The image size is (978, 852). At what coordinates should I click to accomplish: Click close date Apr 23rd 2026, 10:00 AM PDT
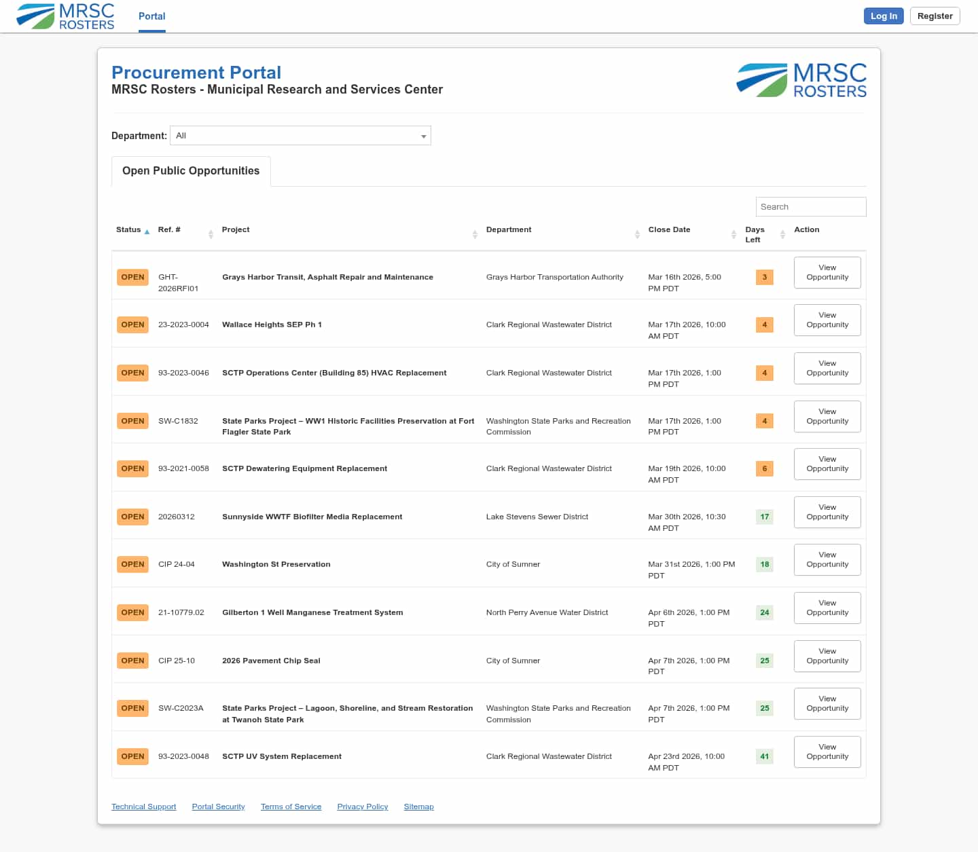[x=686, y=762]
